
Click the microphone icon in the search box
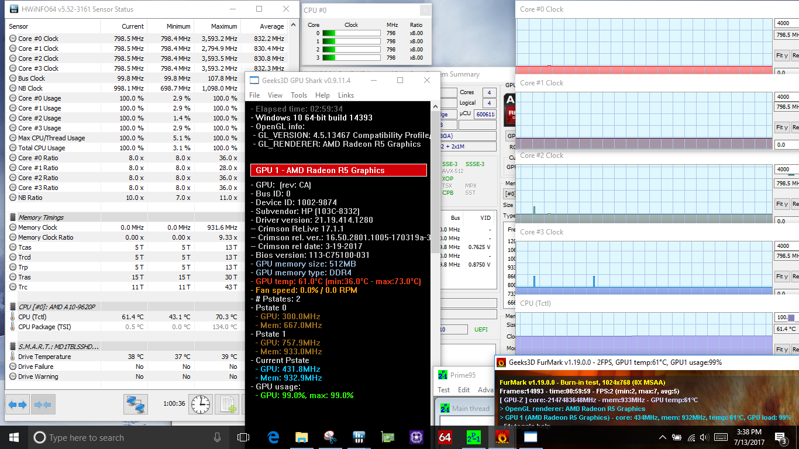217,437
